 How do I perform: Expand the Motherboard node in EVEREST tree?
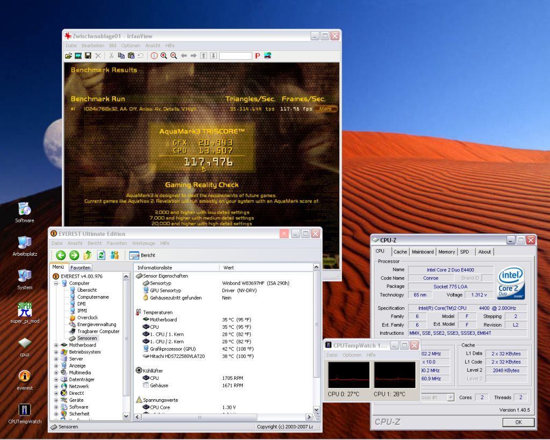[x=56, y=345]
